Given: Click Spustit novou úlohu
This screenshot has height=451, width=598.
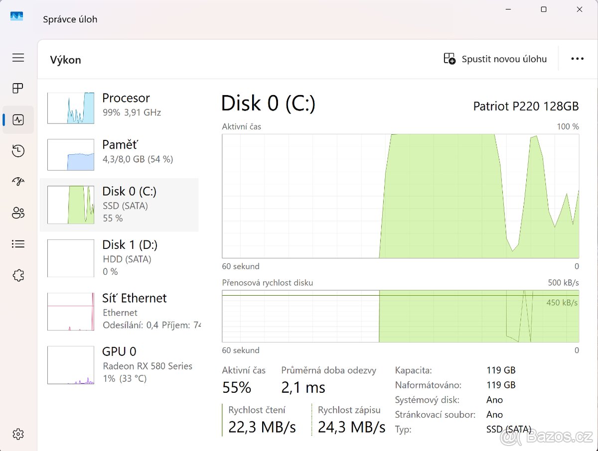Looking at the screenshot, I should (495, 58).
